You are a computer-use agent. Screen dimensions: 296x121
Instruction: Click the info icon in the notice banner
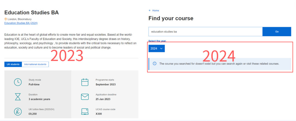[154, 63]
